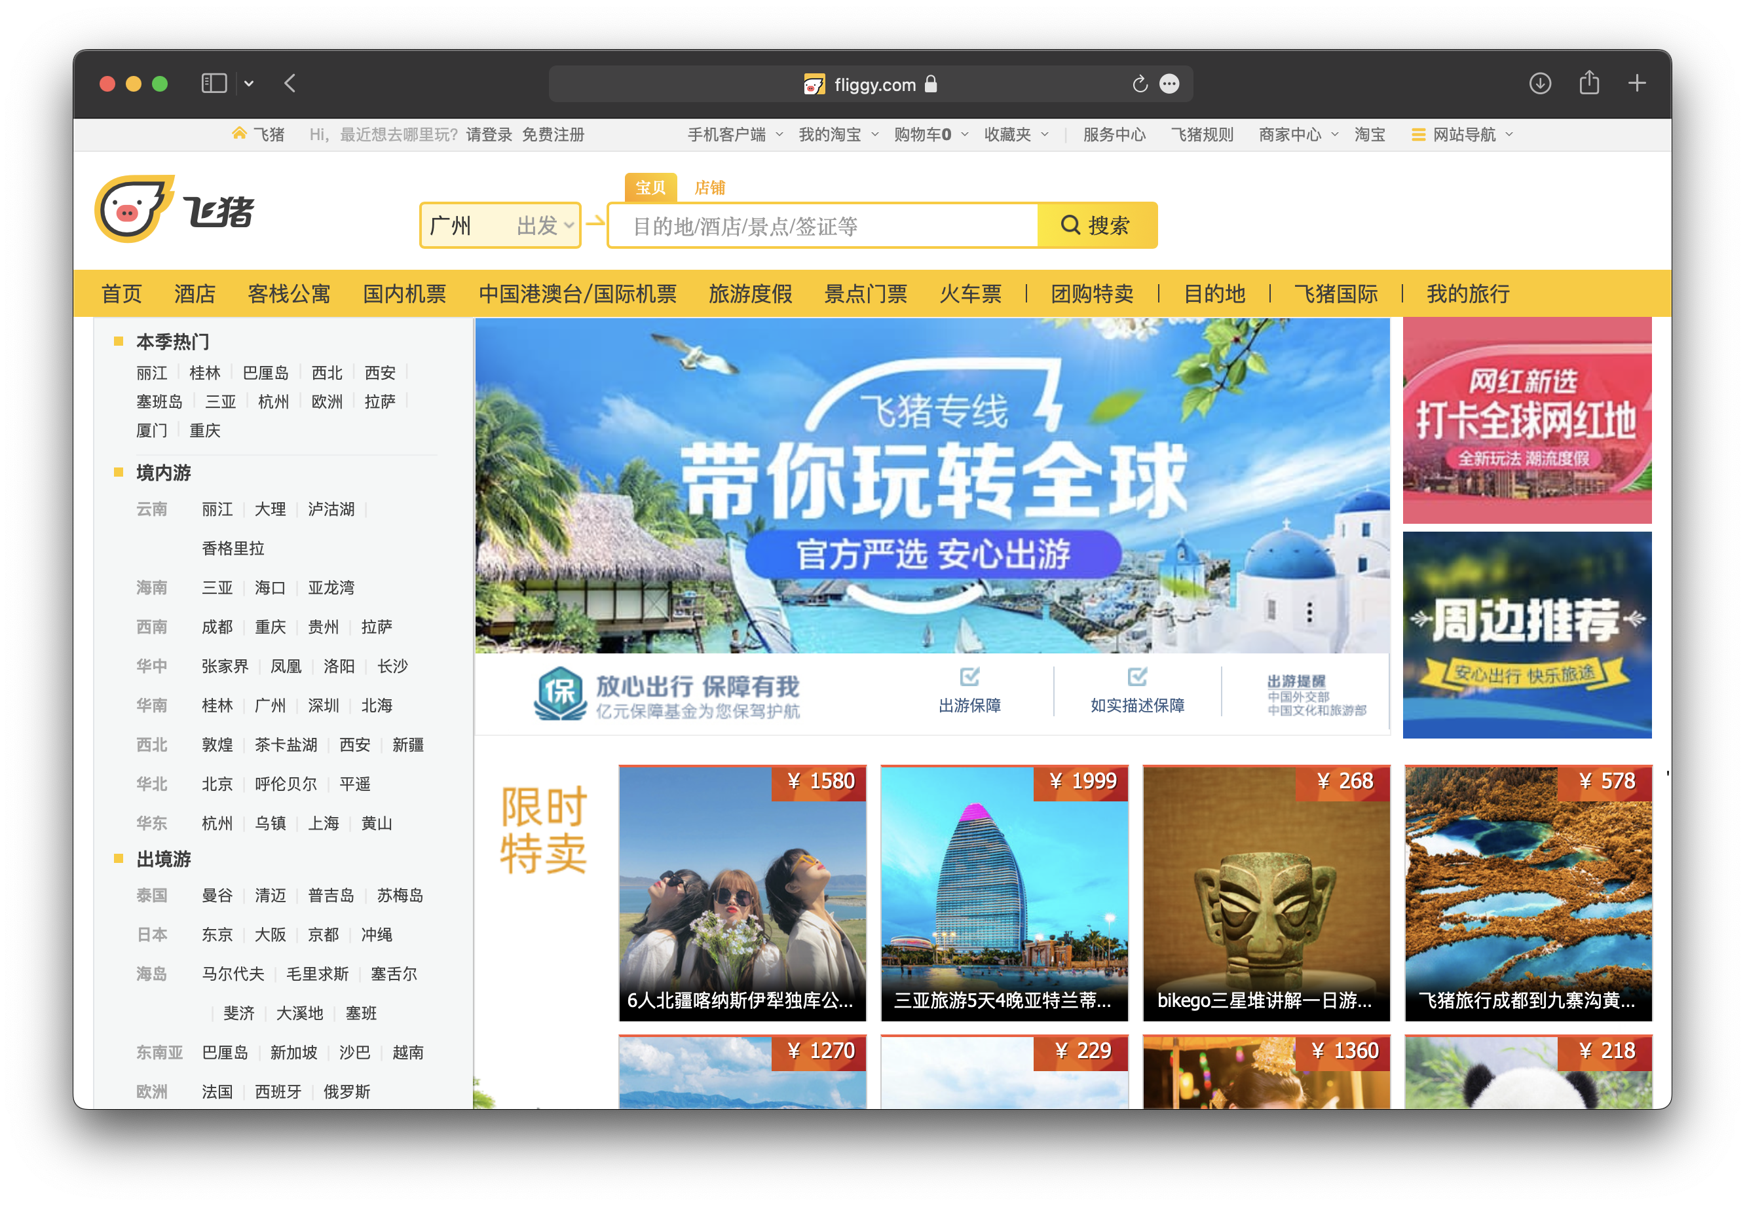
Task: Open the 国内机票 navigation tab
Action: point(405,294)
